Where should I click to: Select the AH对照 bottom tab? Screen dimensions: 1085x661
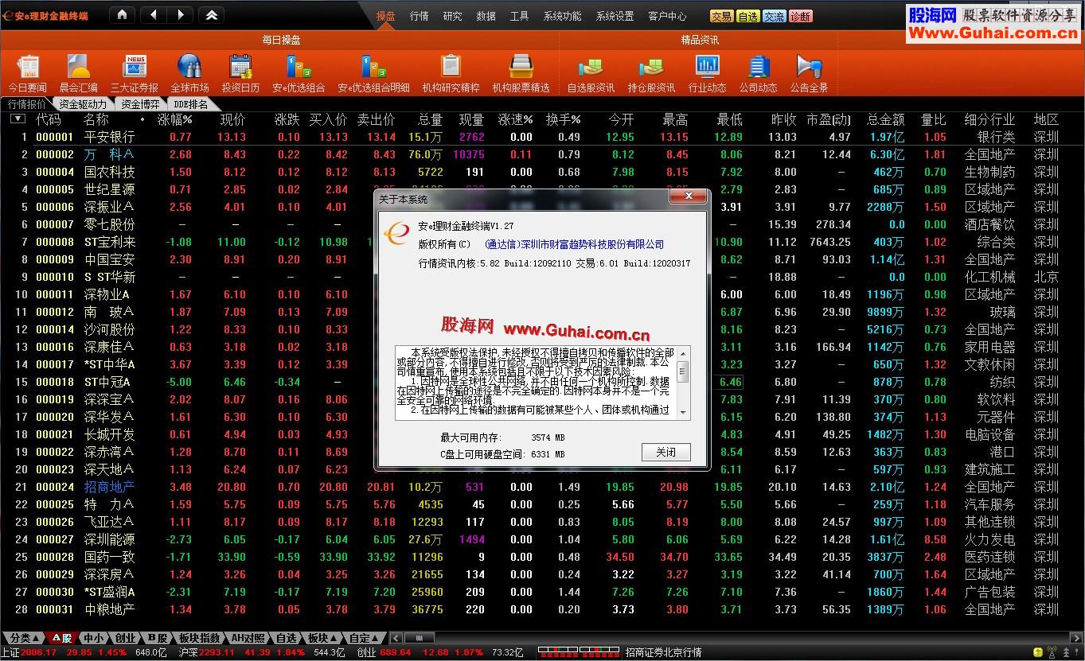[248, 638]
